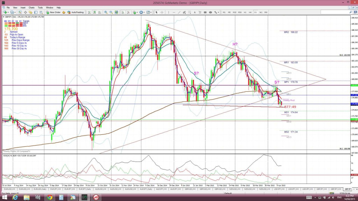Switch to H1 timeframe

[x=245, y=12]
